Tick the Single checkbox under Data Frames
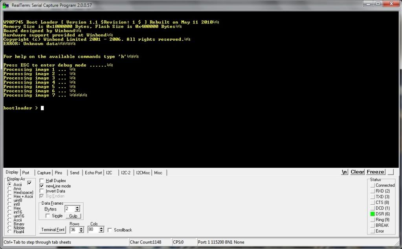 pos(48,216)
